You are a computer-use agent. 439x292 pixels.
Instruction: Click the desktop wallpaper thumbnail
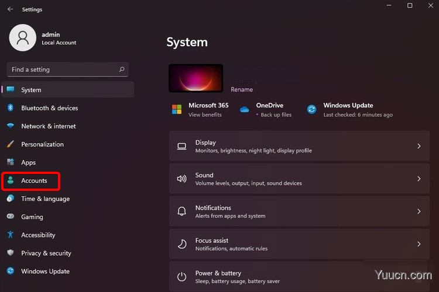coord(196,78)
